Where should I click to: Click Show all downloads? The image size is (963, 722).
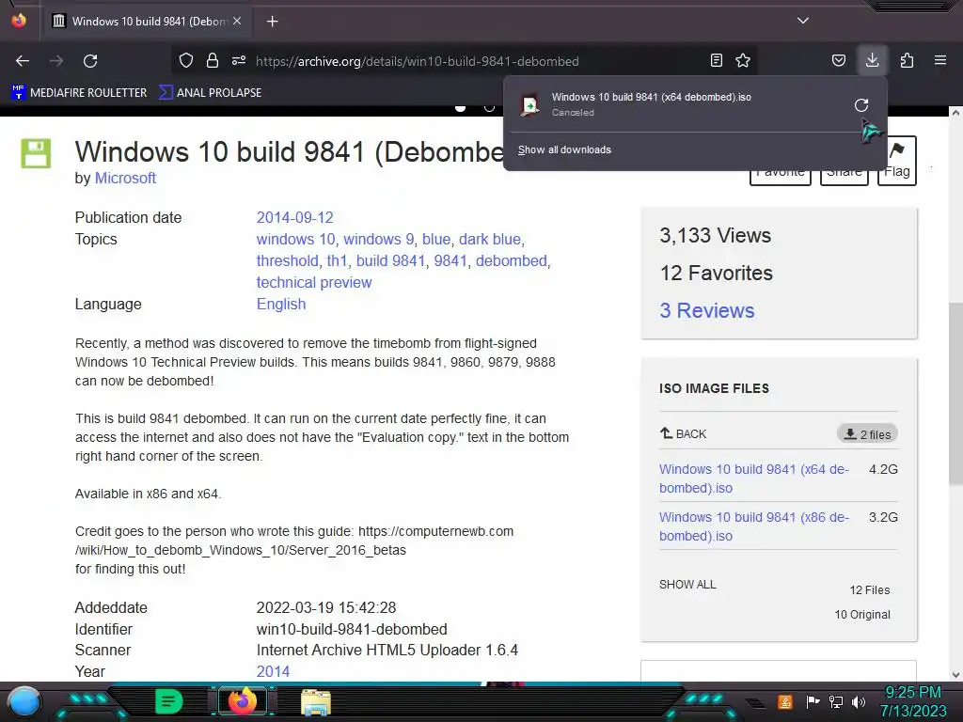coord(564,149)
